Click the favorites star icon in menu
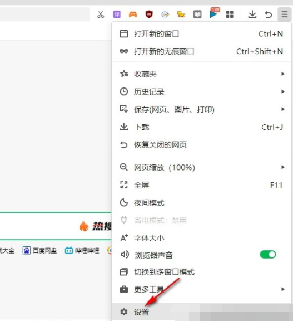The image size is (293, 321). tap(124, 74)
